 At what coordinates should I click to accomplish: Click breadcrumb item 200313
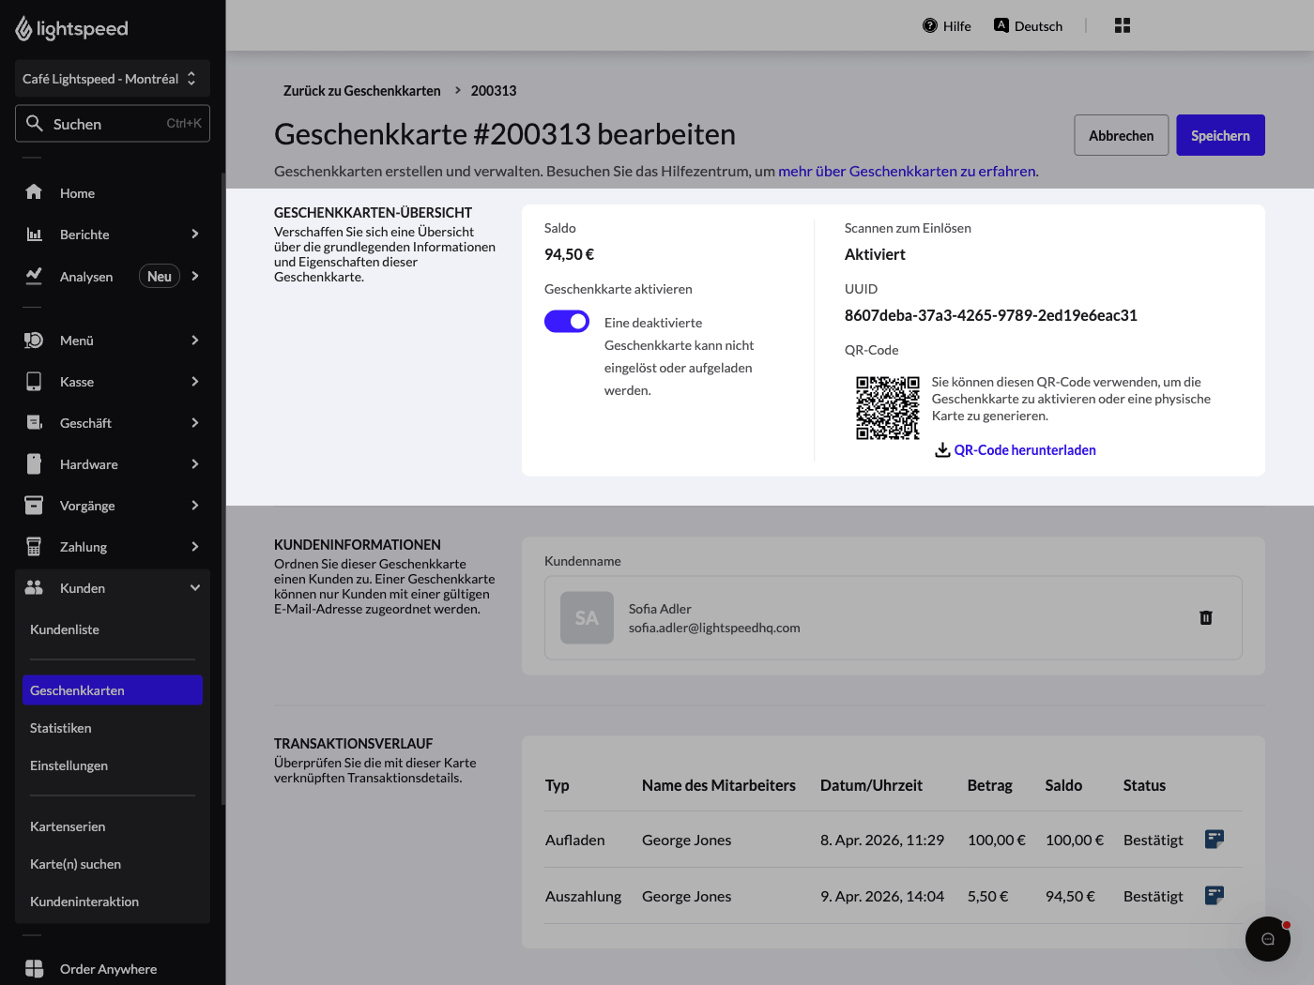coord(494,91)
